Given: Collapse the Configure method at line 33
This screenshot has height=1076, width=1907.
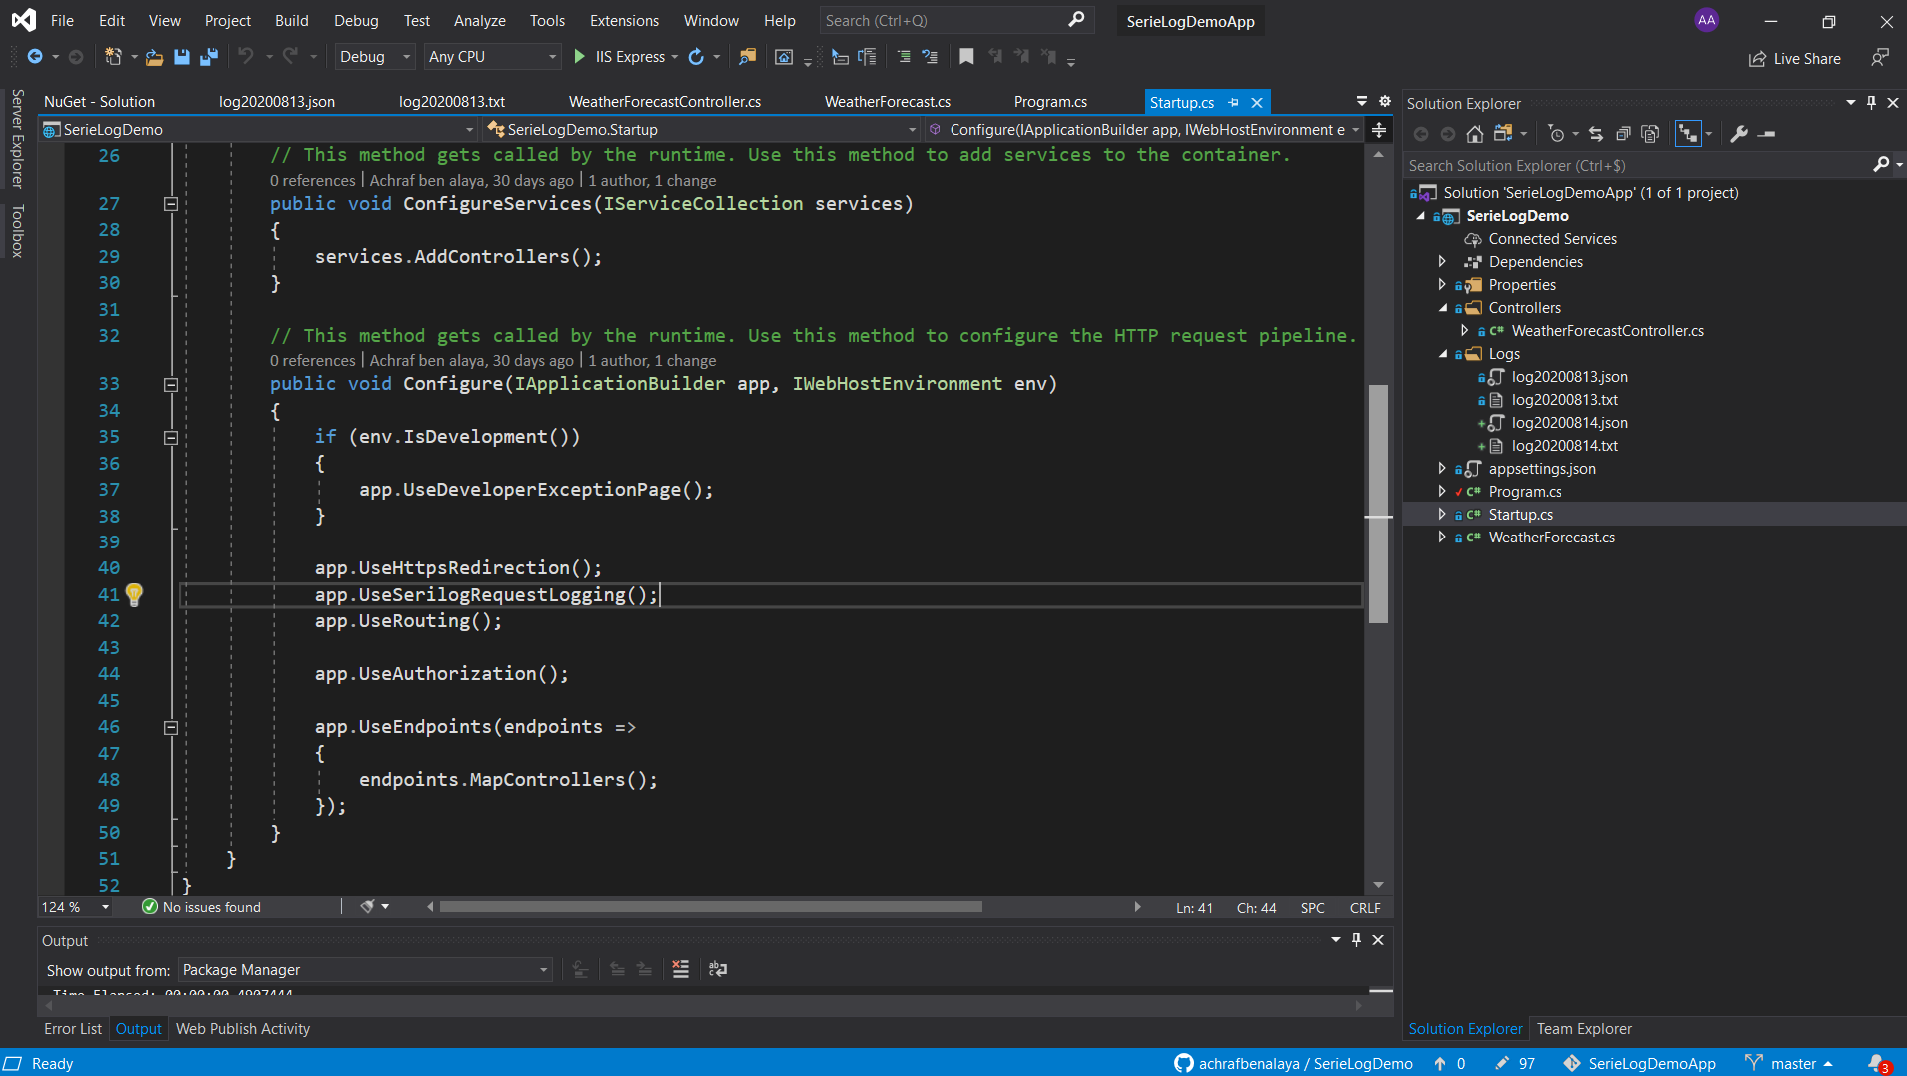Looking at the screenshot, I should (x=171, y=384).
